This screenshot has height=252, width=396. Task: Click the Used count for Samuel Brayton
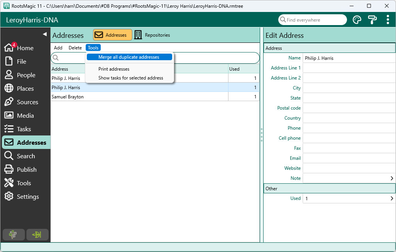(244, 97)
